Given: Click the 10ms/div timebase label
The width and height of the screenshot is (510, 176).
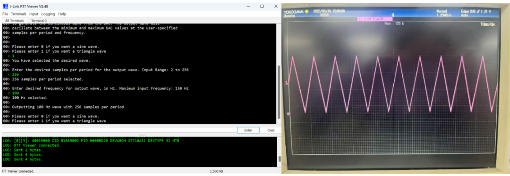Looking at the screenshot, I should click(487, 24).
